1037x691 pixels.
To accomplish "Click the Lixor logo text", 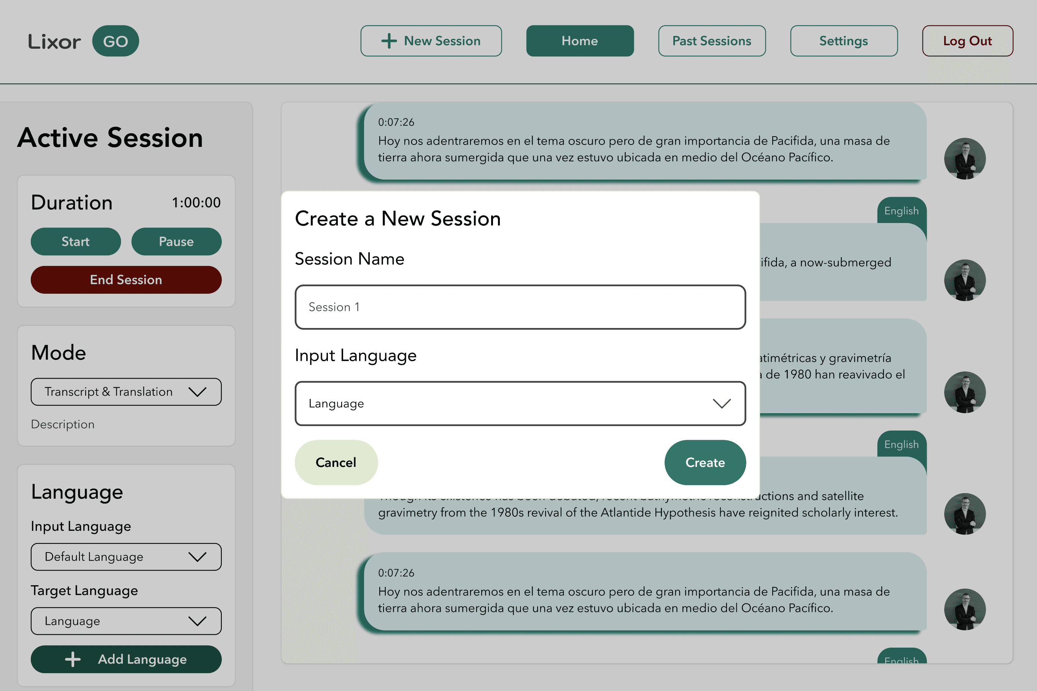I will [x=54, y=41].
